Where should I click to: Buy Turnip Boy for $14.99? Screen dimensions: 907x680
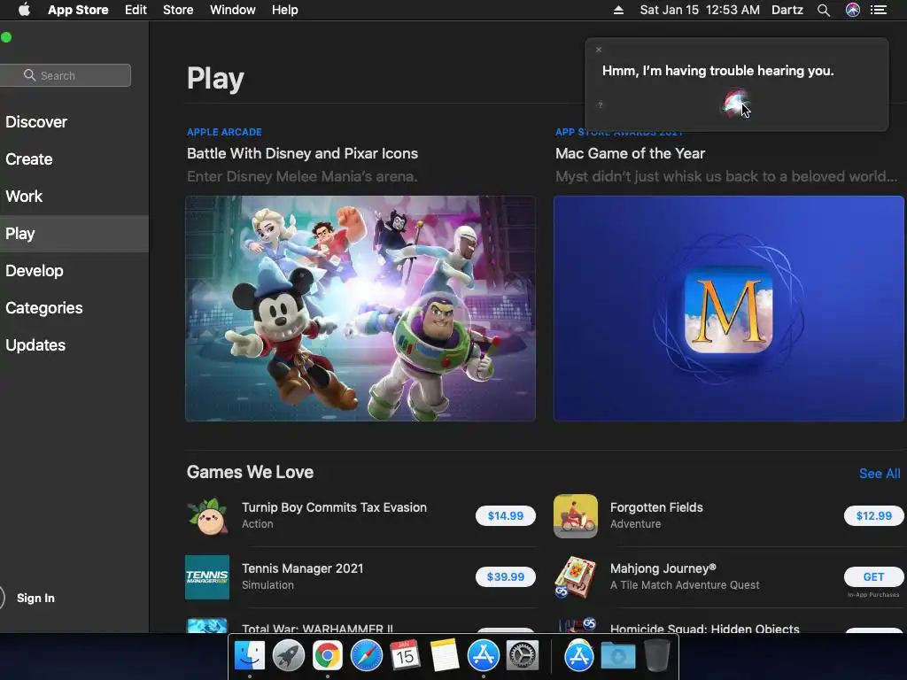[506, 516]
